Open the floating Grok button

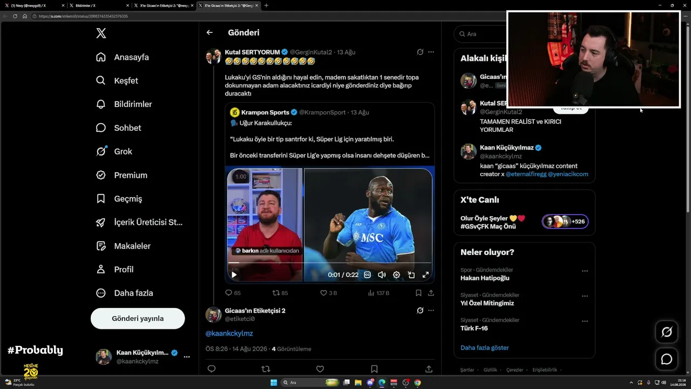click(x=667, y=332)
